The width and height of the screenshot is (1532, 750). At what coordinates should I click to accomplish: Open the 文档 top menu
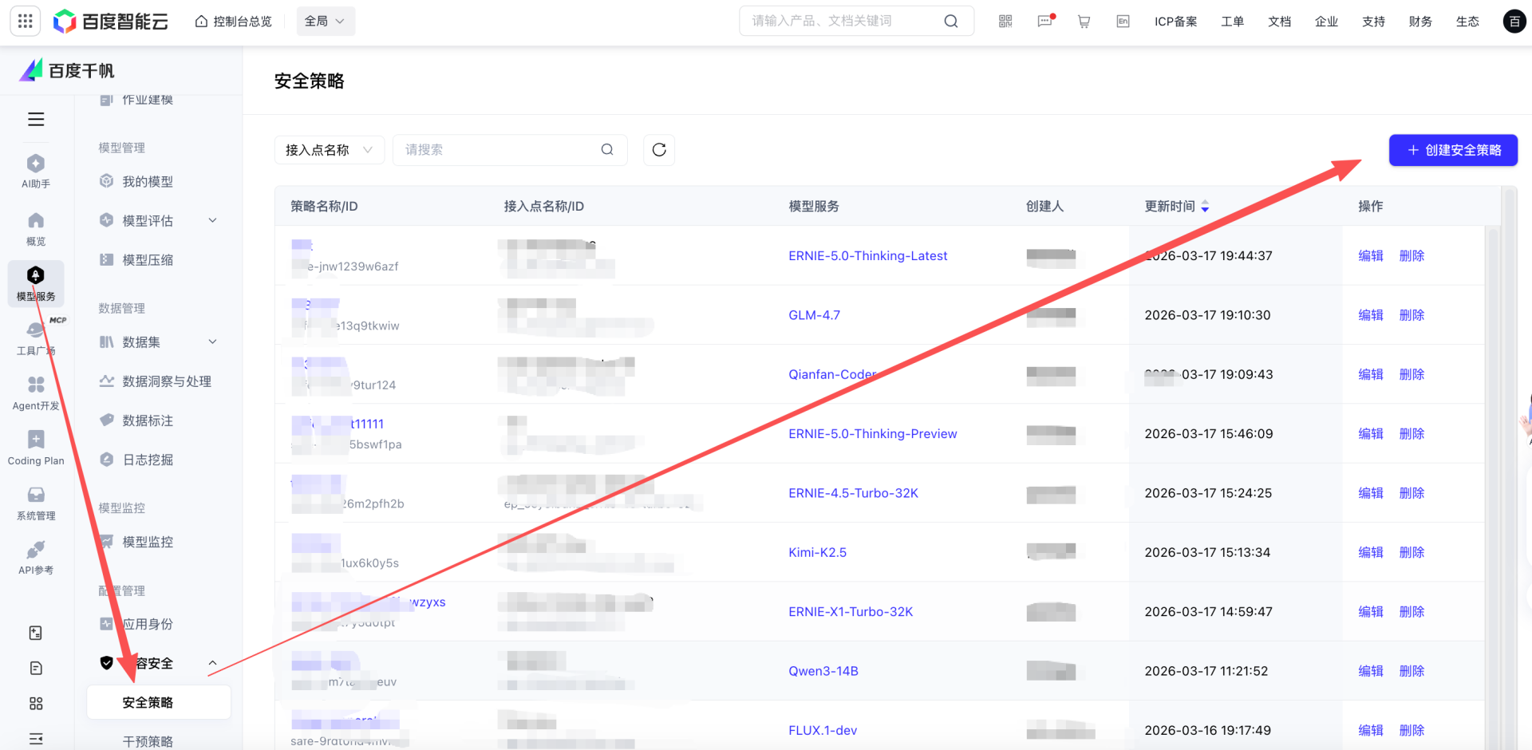click(x=1279, y=22)
